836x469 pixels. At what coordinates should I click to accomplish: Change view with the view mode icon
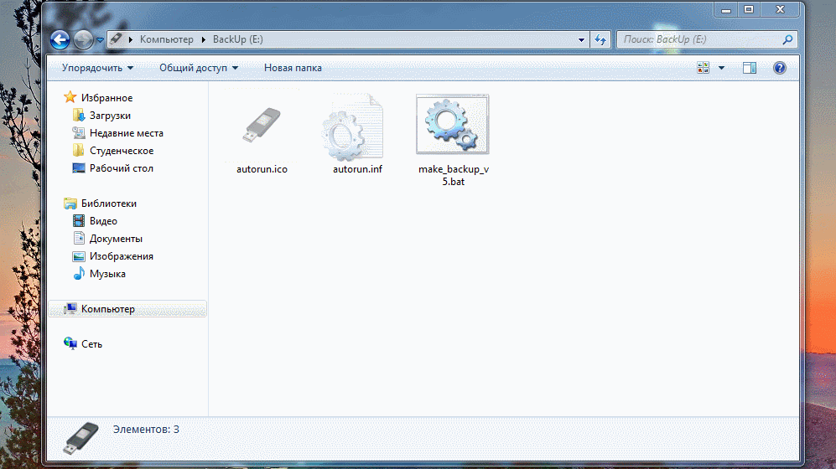pyautogui.click(x=704, y=68)
